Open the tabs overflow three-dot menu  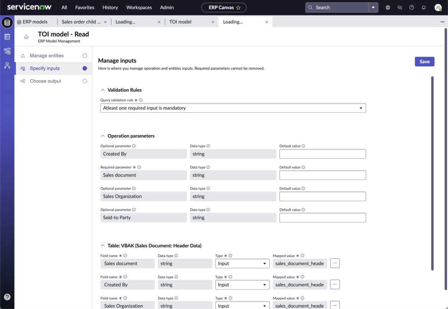pyautogui.click(x=442, y=22)
